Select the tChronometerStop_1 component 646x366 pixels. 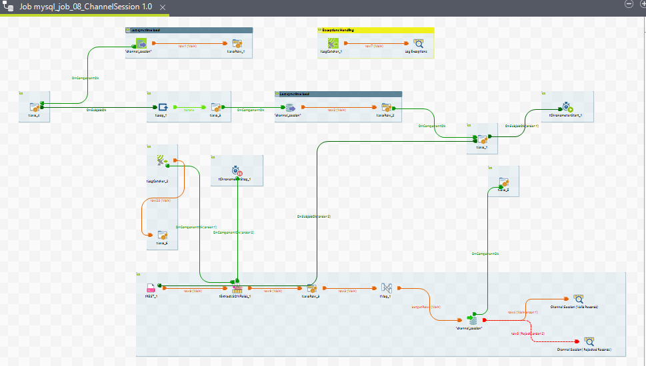point(237,171)
